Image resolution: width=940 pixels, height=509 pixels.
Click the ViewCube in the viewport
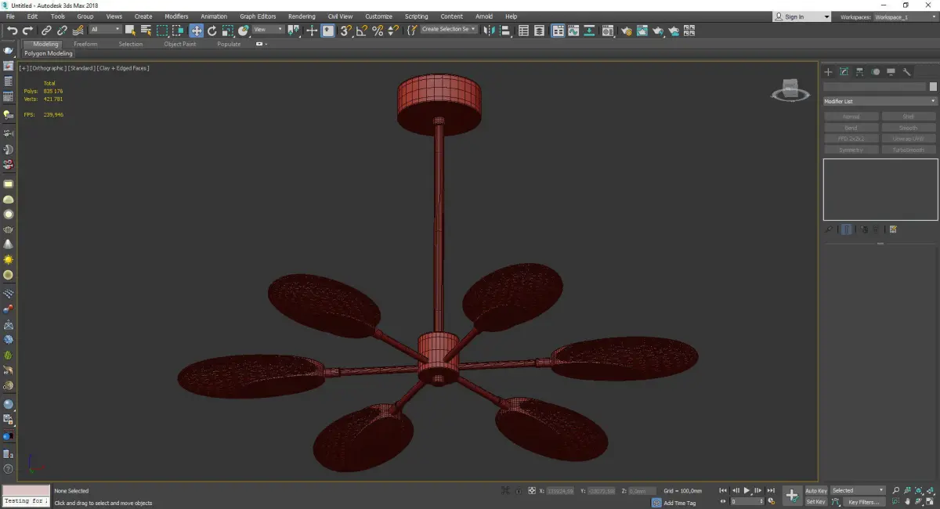coord(790,91)
